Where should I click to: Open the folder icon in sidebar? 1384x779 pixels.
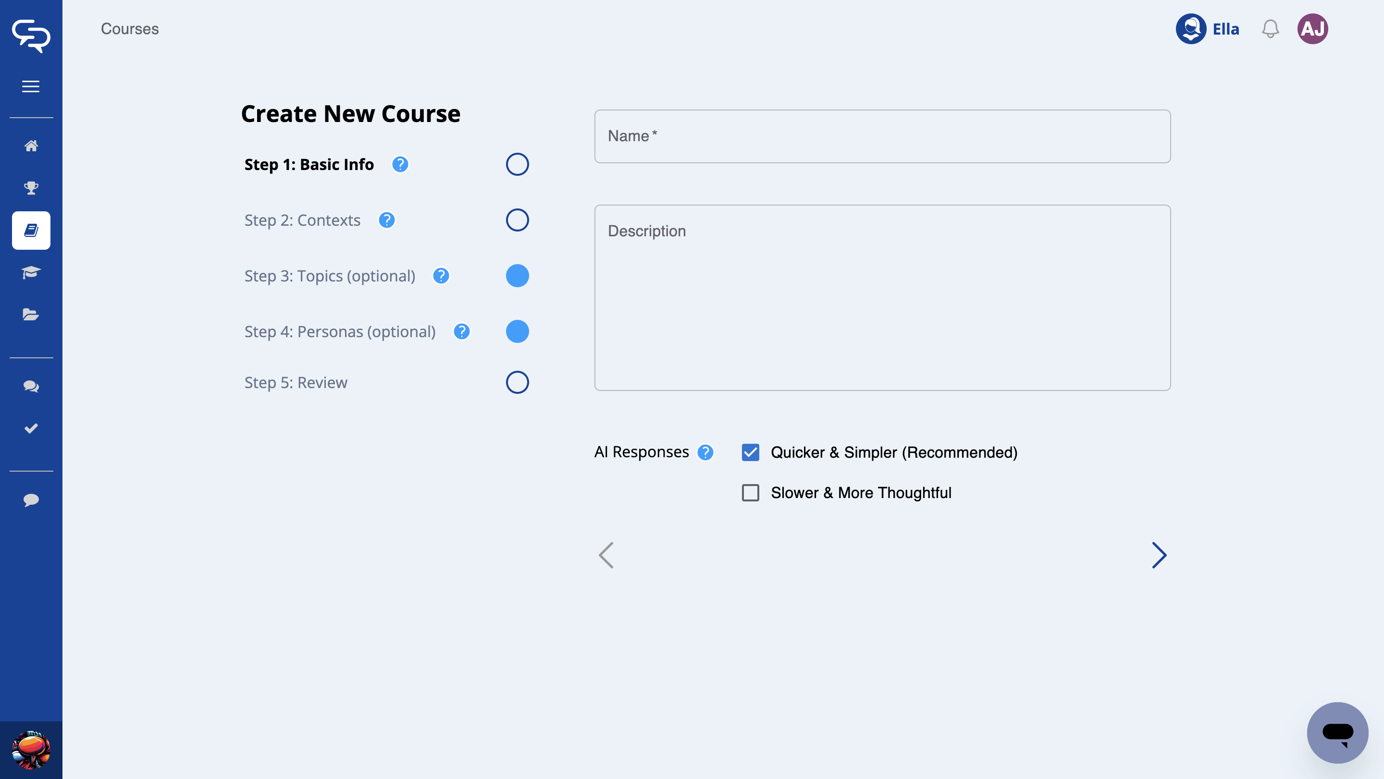(x=31, y=314)
